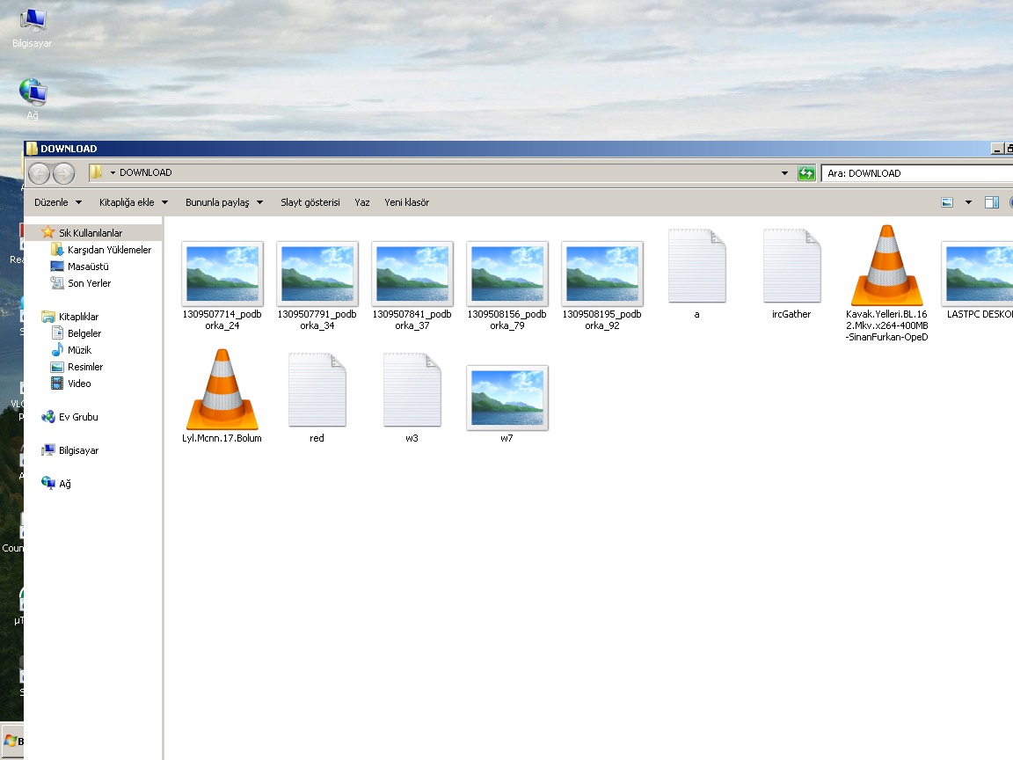The height and width of the screenshot is (760, 1013).
Task: Open the Düzenle dropdown menu
Action: [x=58, y=202]
